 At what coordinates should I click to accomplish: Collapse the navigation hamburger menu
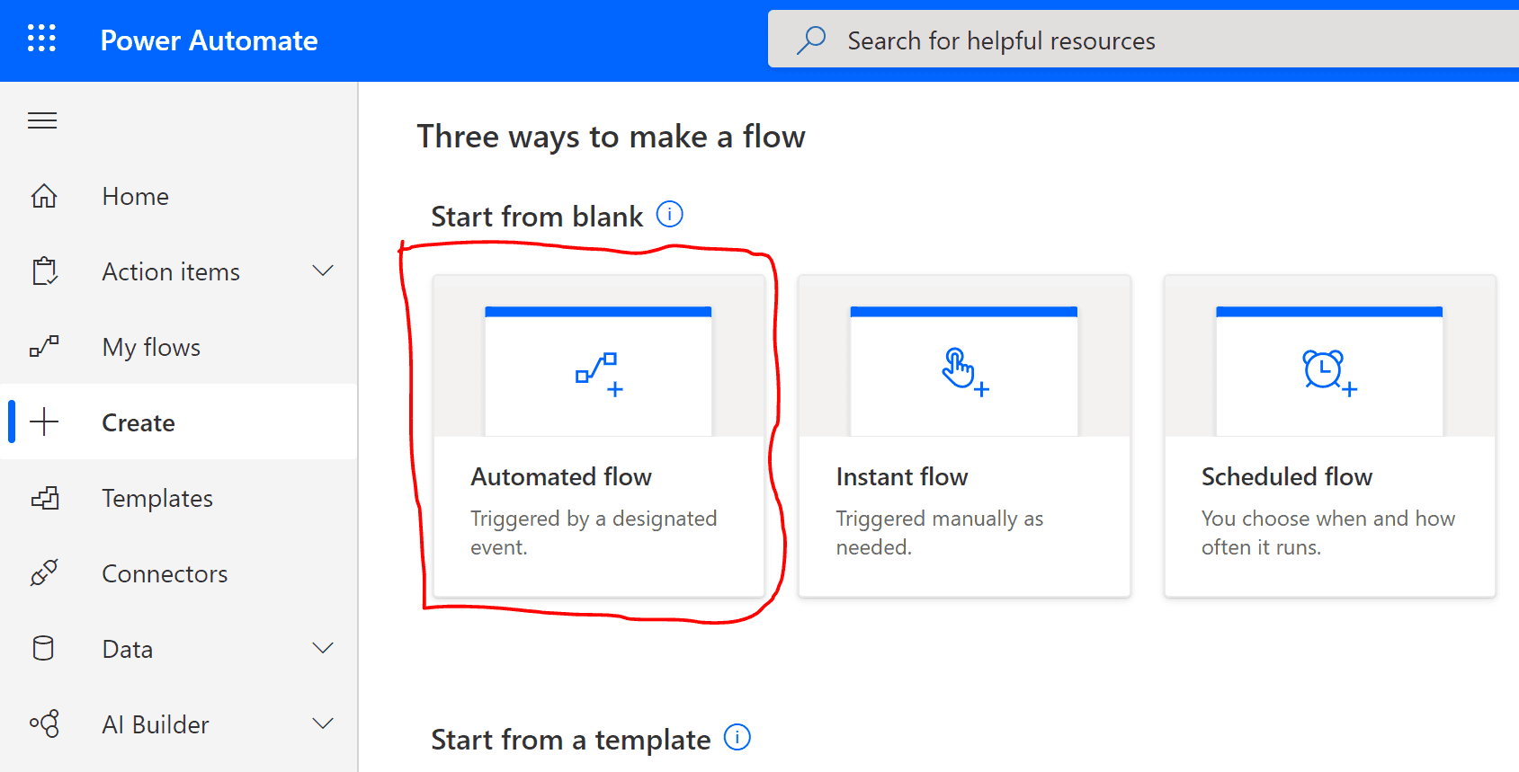[x=42, y=120]
